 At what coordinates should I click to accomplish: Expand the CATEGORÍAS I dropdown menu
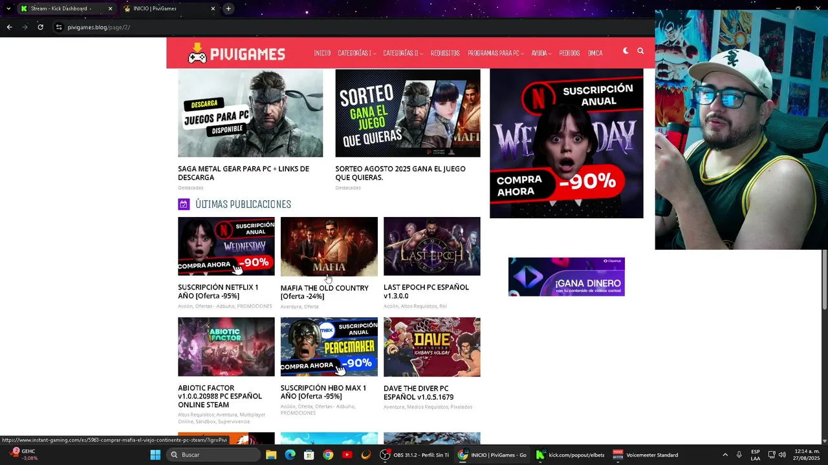pyautogui.click(x=356, y=53)
